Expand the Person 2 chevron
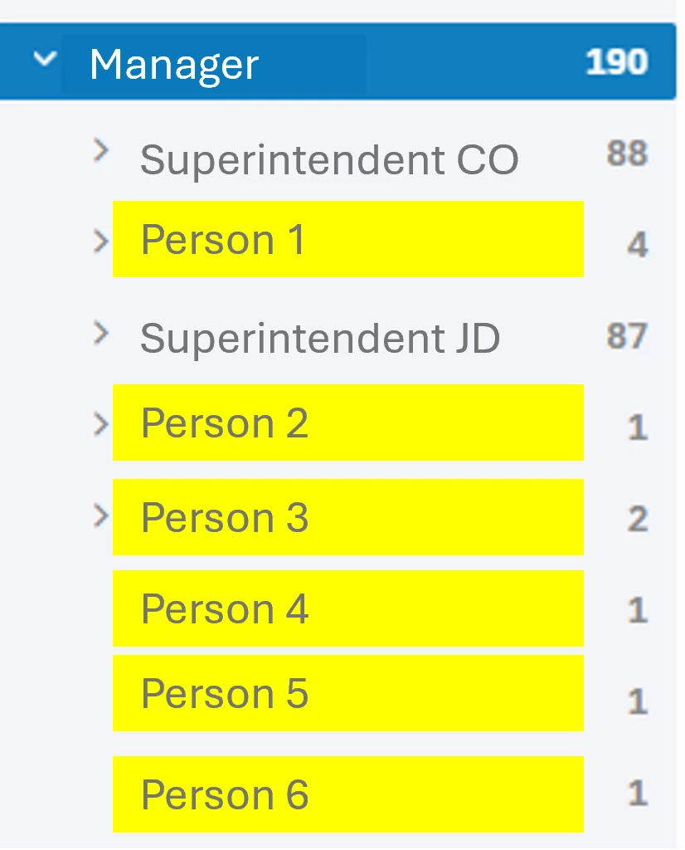The image size is (685, 850). pyautogui.click(x=100, y=424)
